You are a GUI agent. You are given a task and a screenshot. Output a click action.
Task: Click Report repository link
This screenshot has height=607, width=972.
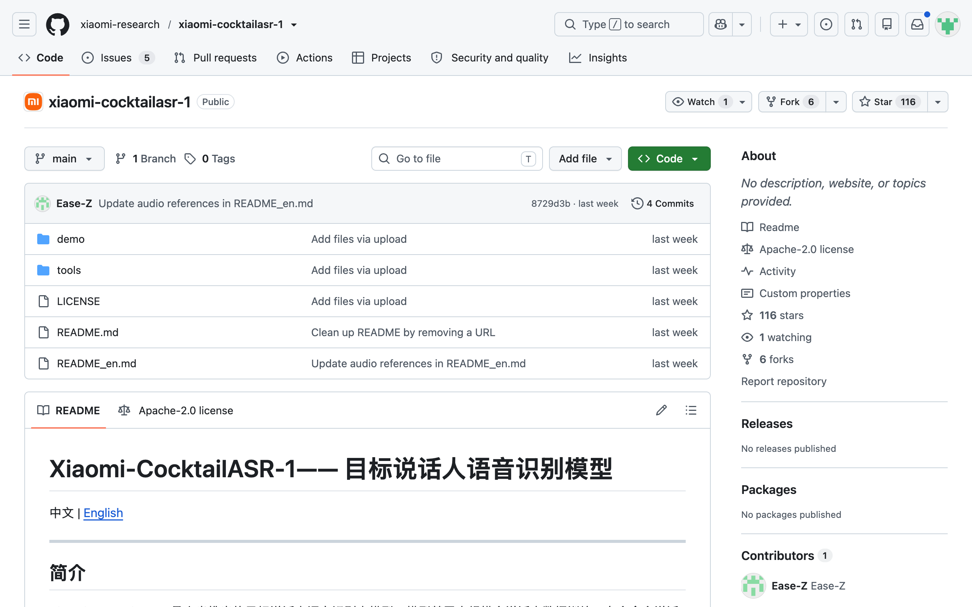784,381
